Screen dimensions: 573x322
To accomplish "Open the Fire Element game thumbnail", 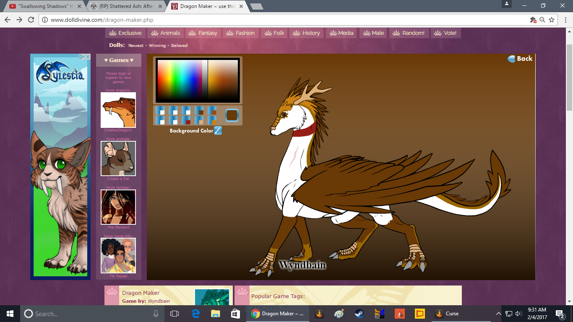I will coord(118,207).
